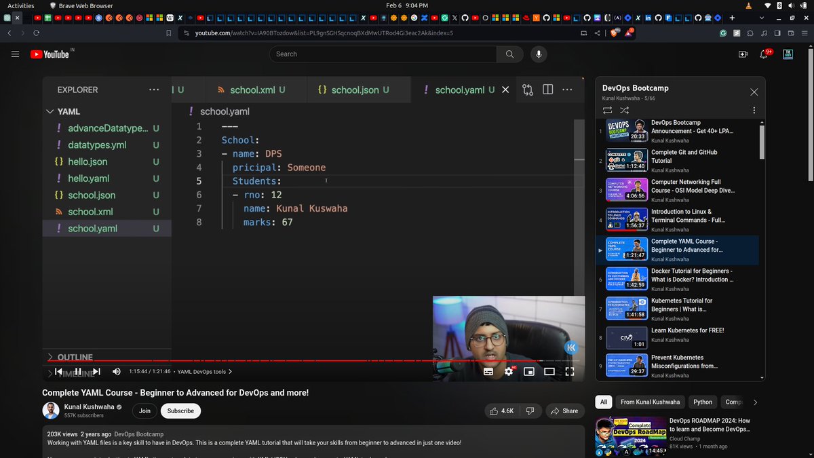
Task: Toggle subtitles on the player
Action: click(x=488, y=371)
